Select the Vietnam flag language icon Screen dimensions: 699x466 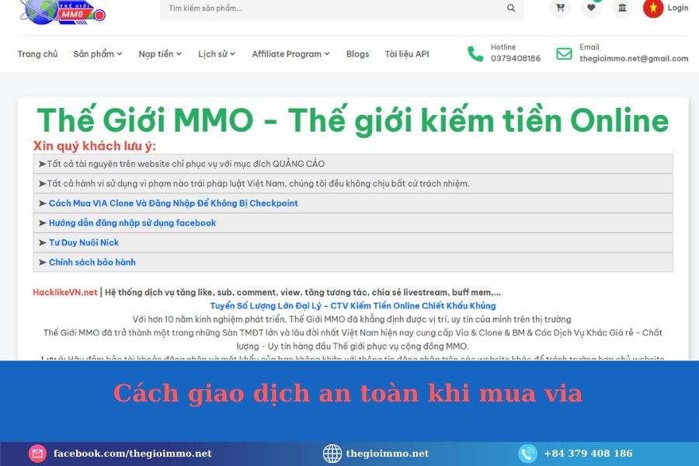[653, 8]
